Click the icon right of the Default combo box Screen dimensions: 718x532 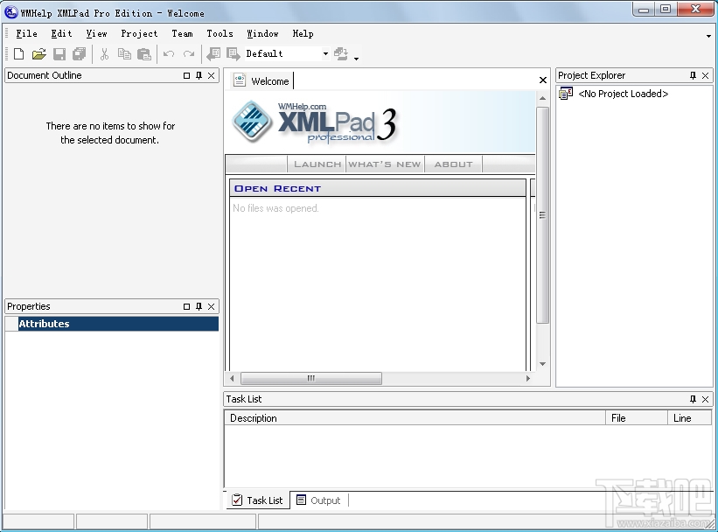[341, 54]
